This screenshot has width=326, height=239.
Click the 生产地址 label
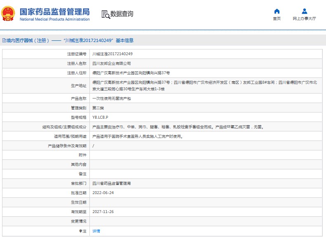pyautogui.click(x=79, y=86)
